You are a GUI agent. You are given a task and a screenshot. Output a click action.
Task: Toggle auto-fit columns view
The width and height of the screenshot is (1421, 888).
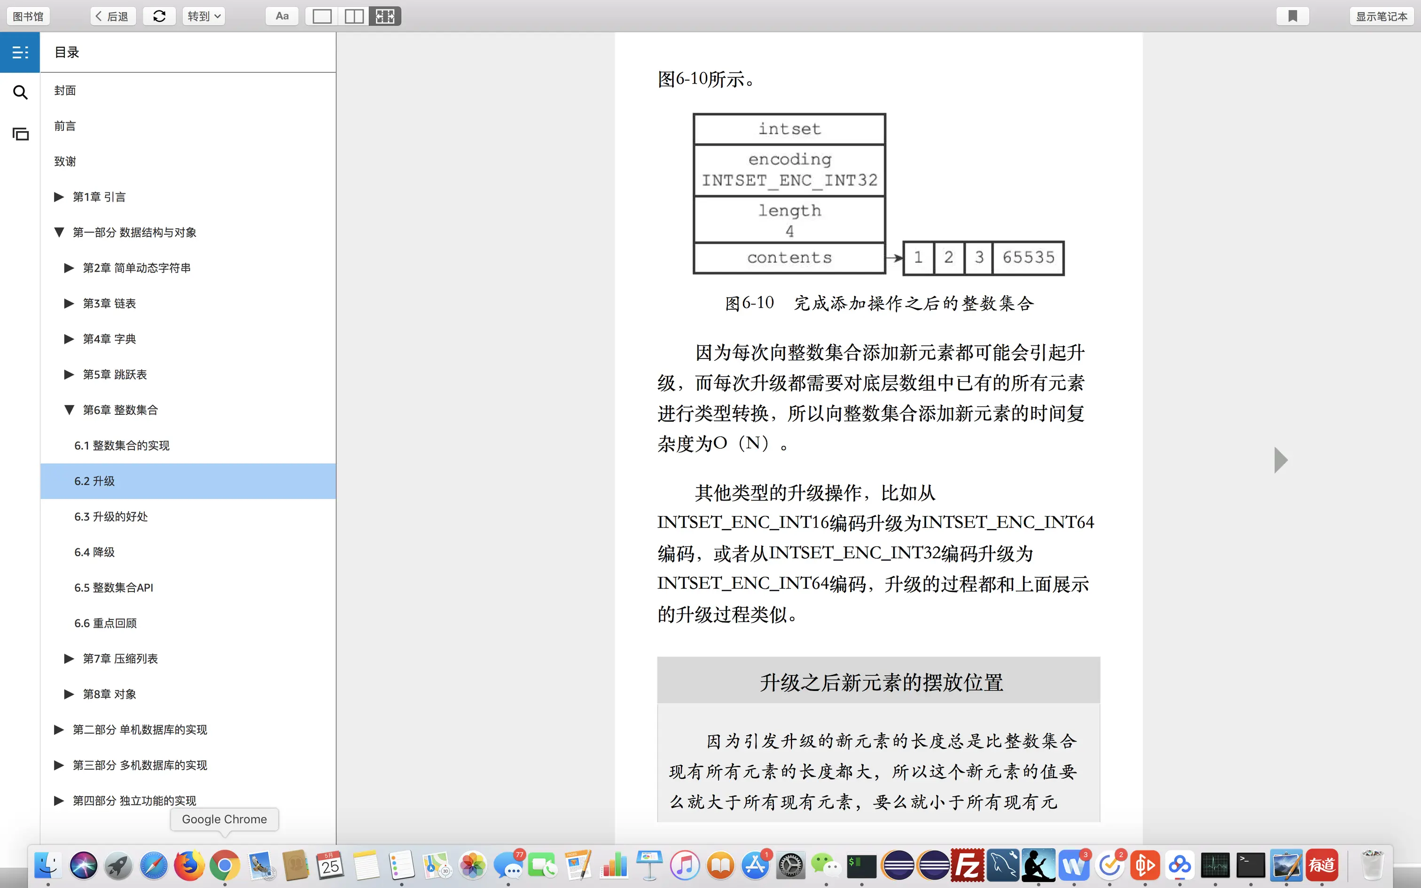[385, 16]
